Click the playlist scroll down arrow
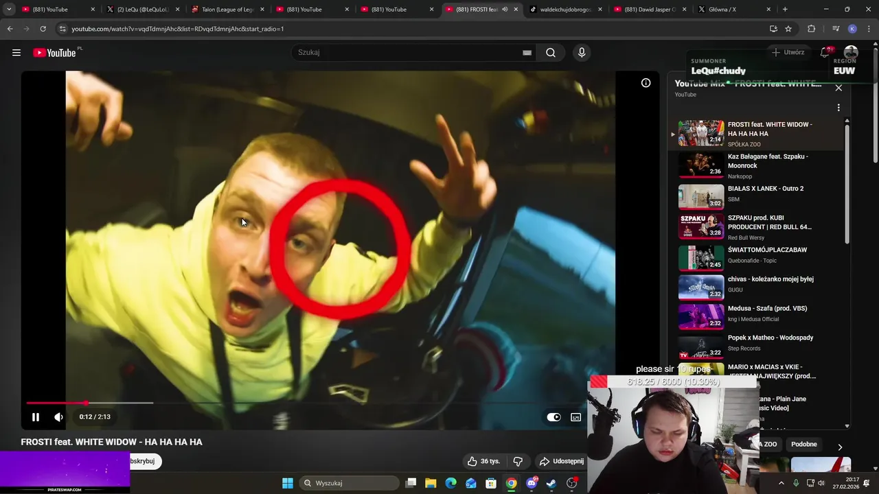Image resolution: width=879 pixels, height=494 pixels. click(x=847, y=426)
